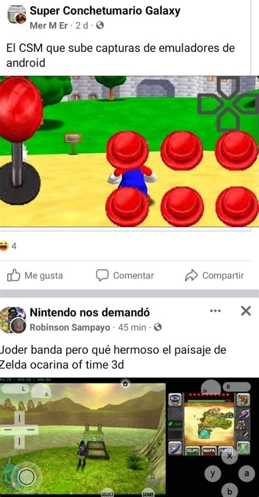Image resolution: width=259 pixels, height=497 pixels.
Task: Open the Comentar speech bubble
Action: [102, 275]
